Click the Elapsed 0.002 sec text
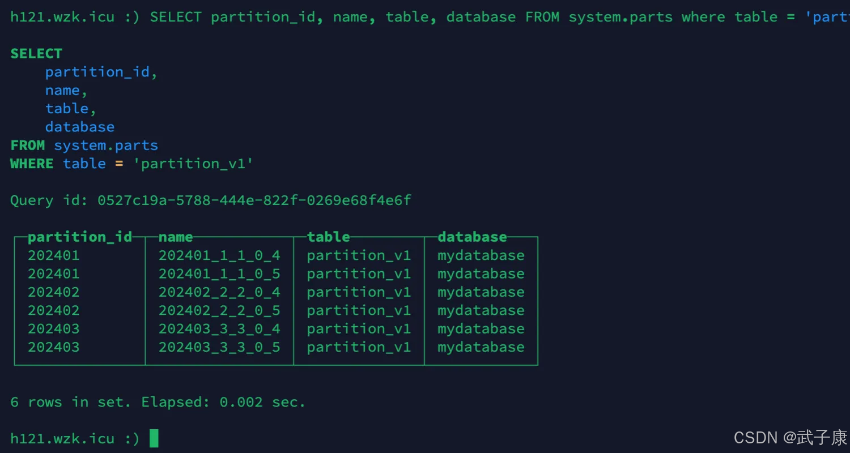Viewport: 850px width, 453px height. pyautogui.click(x=223, y=402)
